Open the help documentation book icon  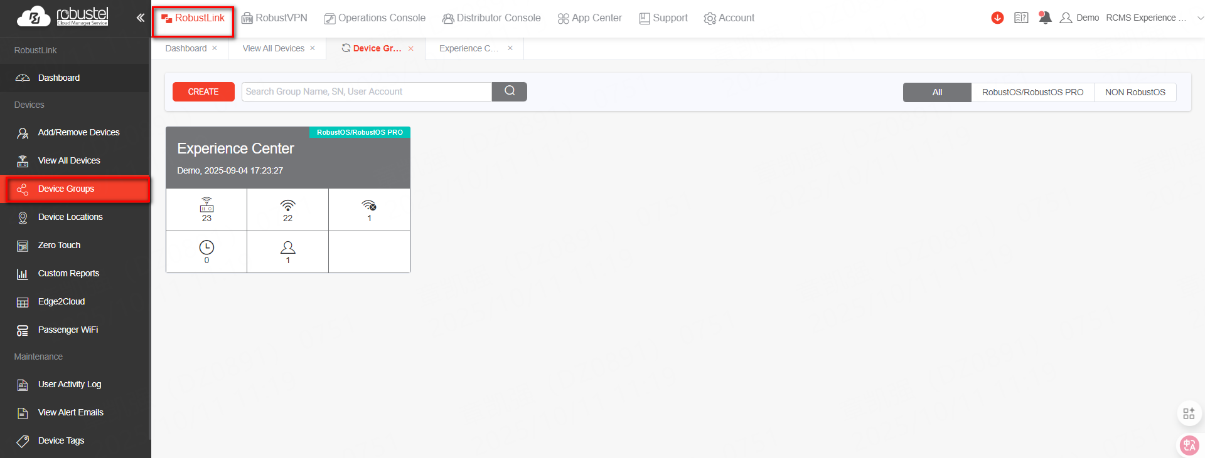click(x=1021, y=18)
